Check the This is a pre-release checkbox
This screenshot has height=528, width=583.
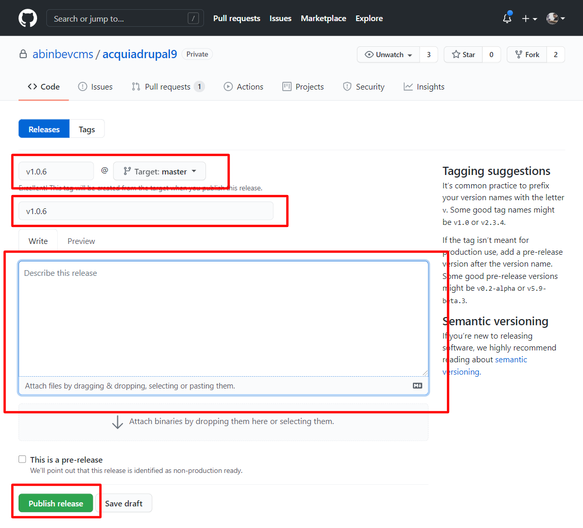[22, 459]
